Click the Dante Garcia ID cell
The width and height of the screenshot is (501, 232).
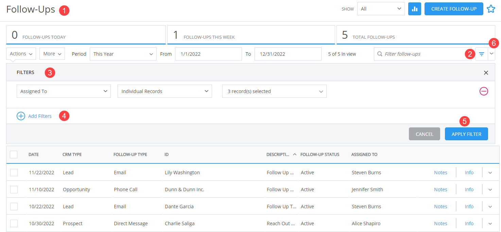tap(179, 207)
